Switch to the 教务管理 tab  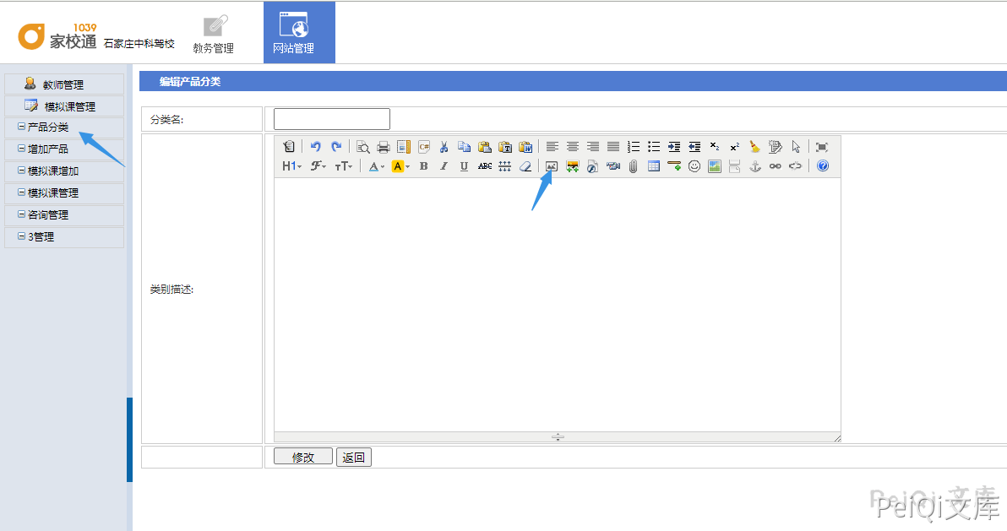[213, 34]
